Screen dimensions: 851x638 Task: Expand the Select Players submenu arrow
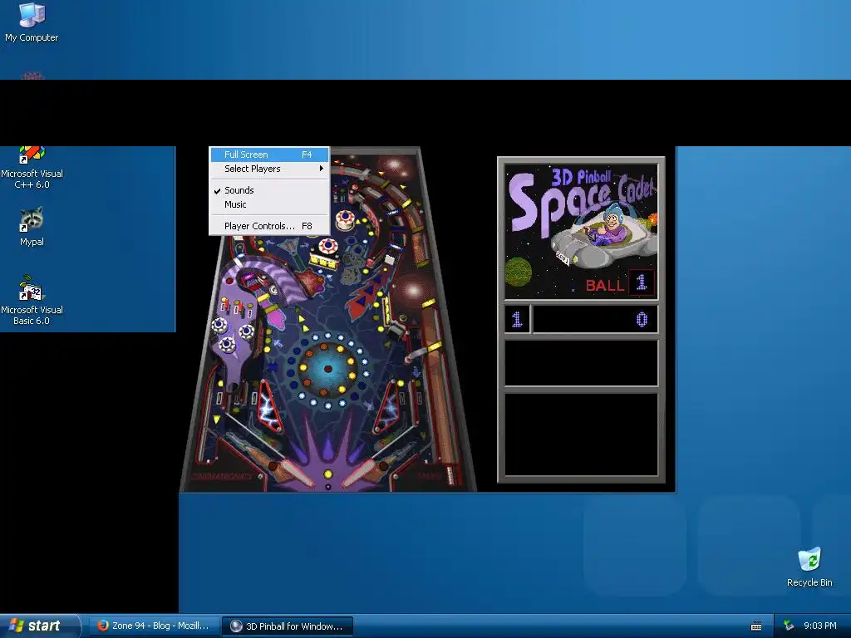pos(322,169)
